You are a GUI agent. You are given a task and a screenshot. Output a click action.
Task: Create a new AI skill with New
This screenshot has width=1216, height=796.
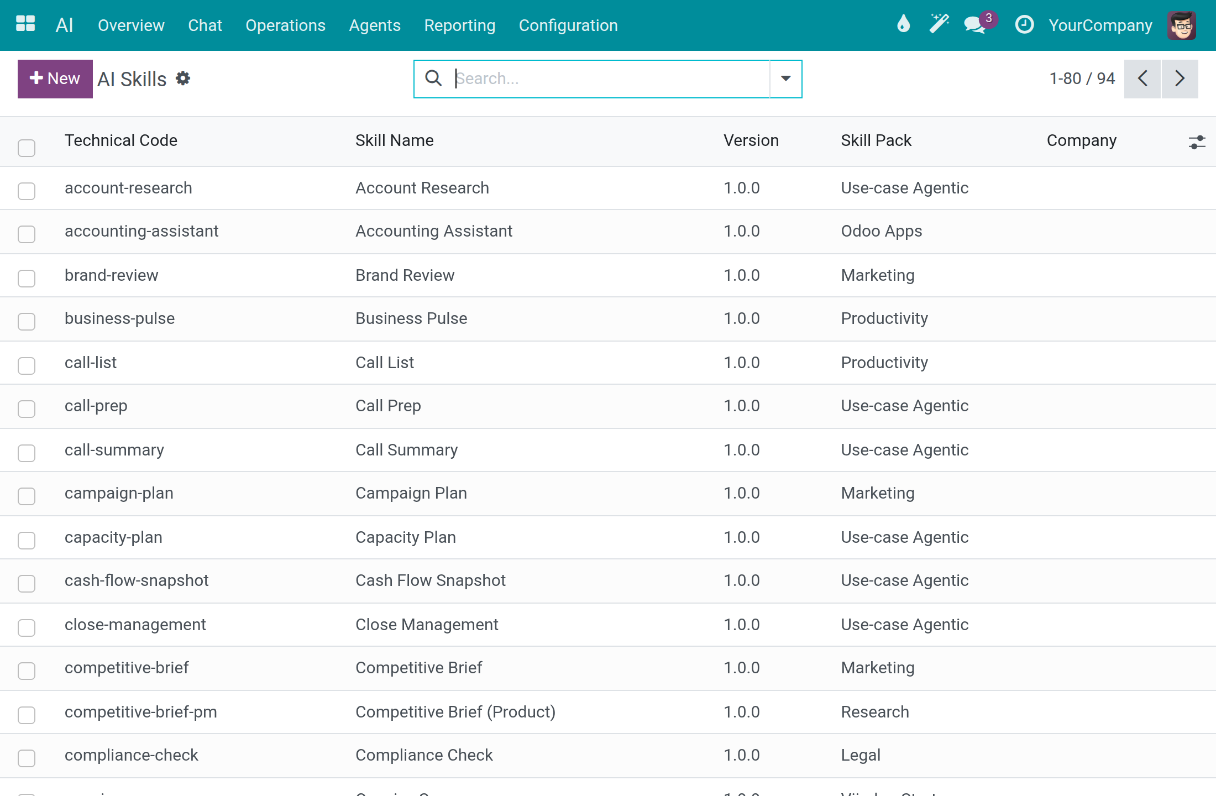55,79
